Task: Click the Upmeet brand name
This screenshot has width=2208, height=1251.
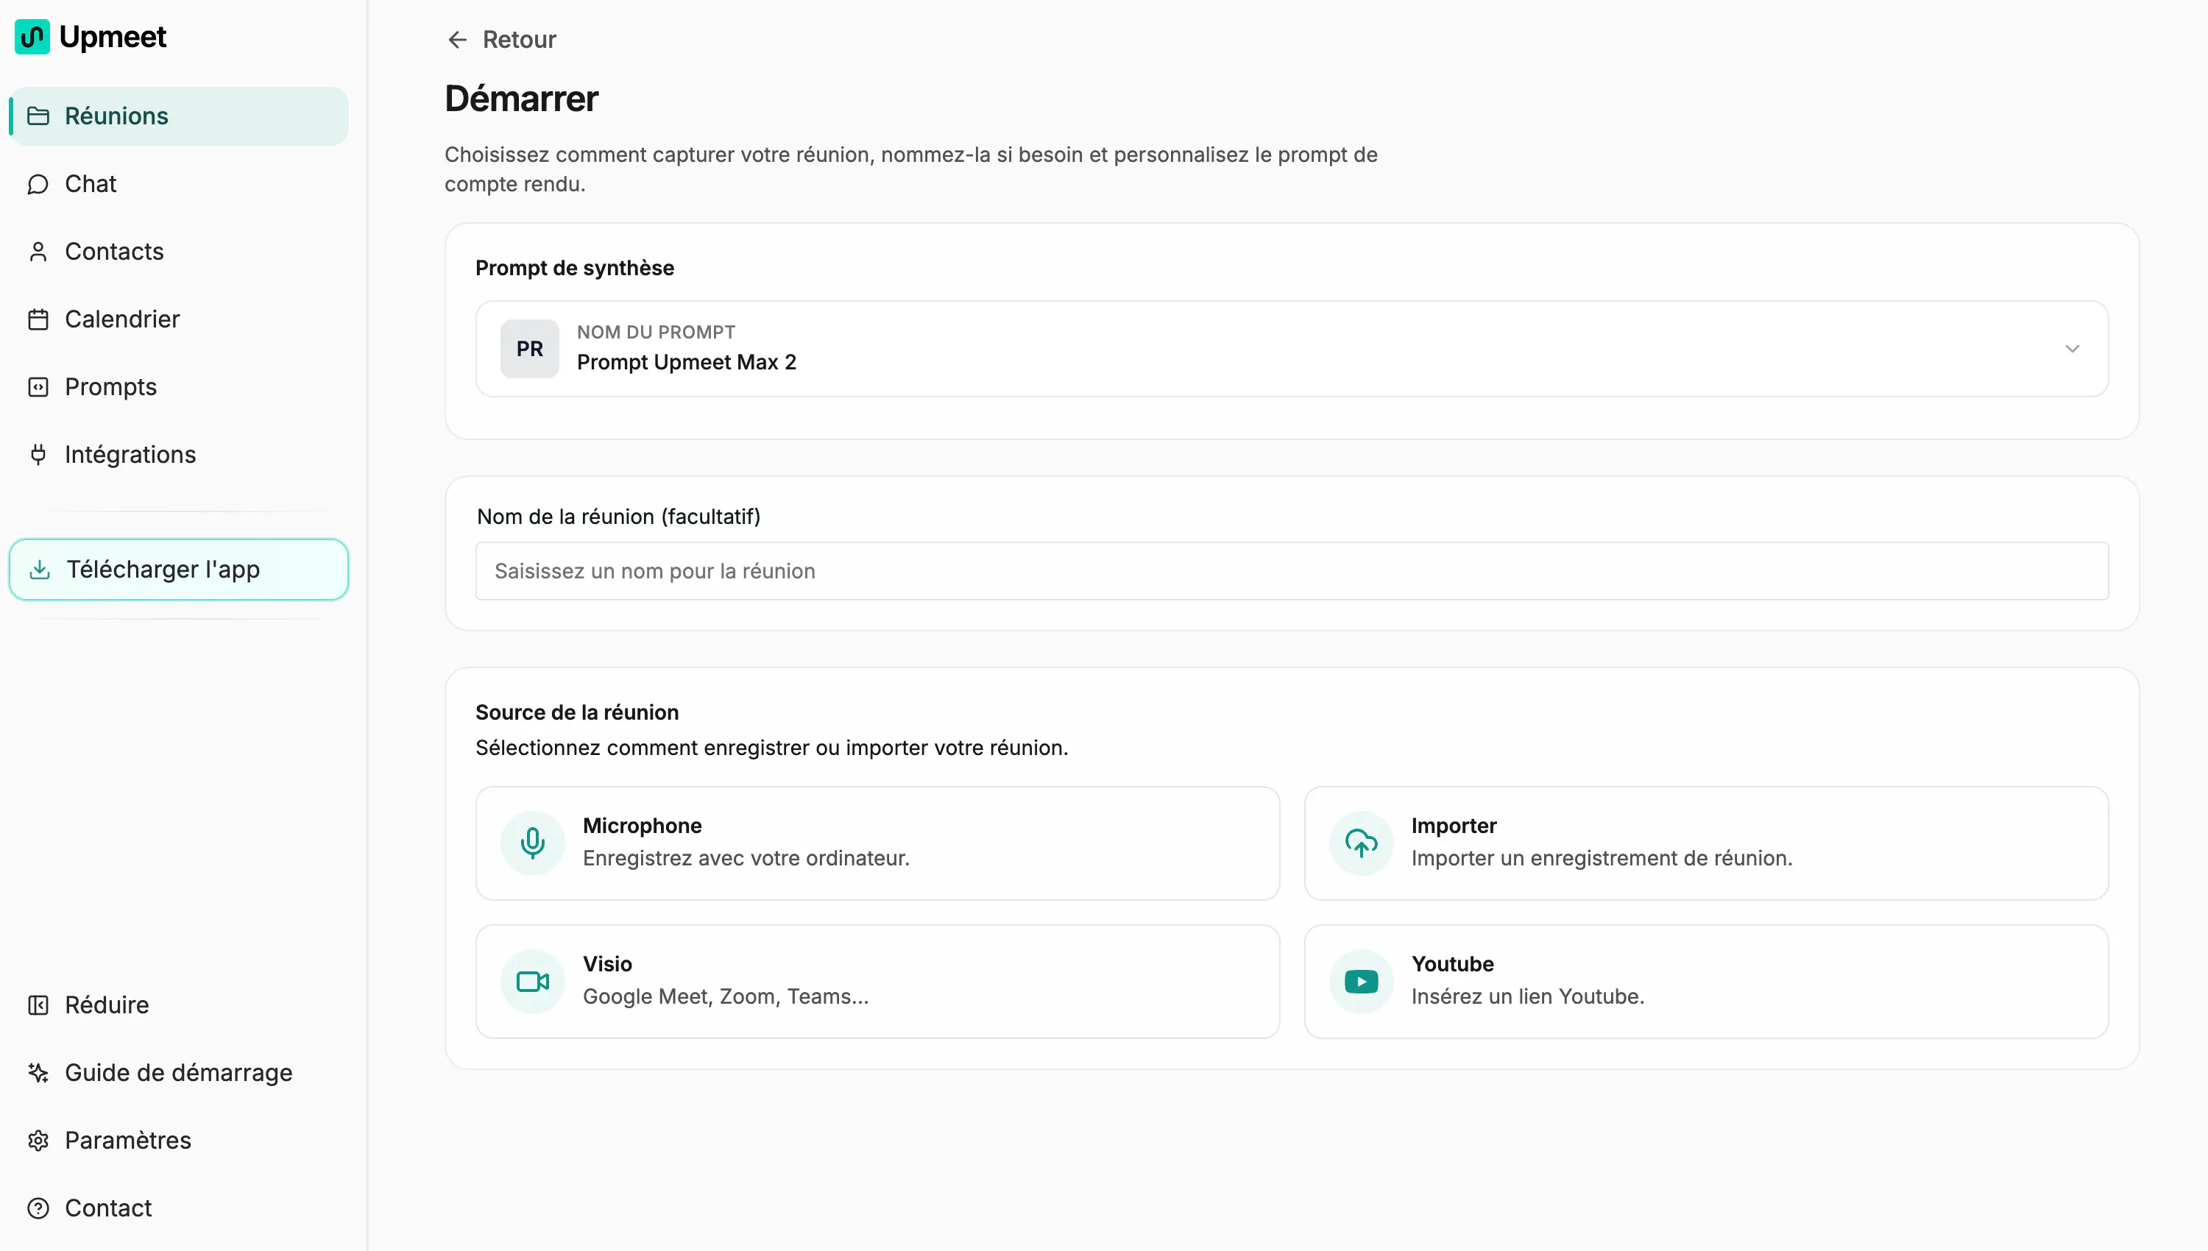Action: click(x=113, y=37)
